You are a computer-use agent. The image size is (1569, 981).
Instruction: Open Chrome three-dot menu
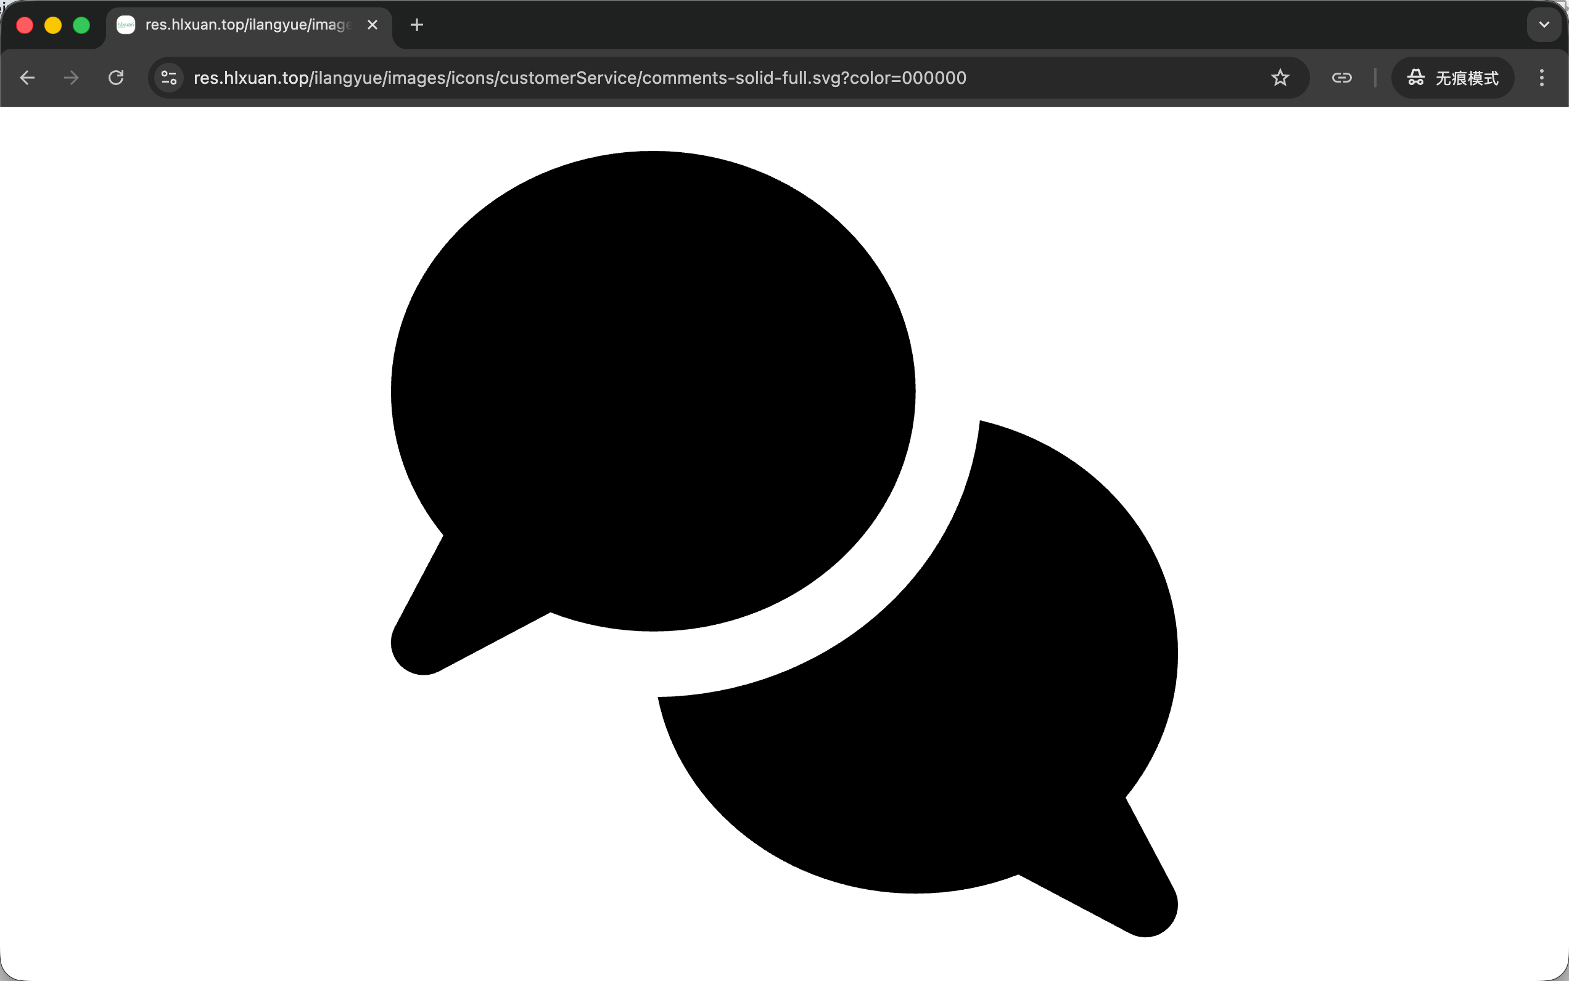[1541, 78]
